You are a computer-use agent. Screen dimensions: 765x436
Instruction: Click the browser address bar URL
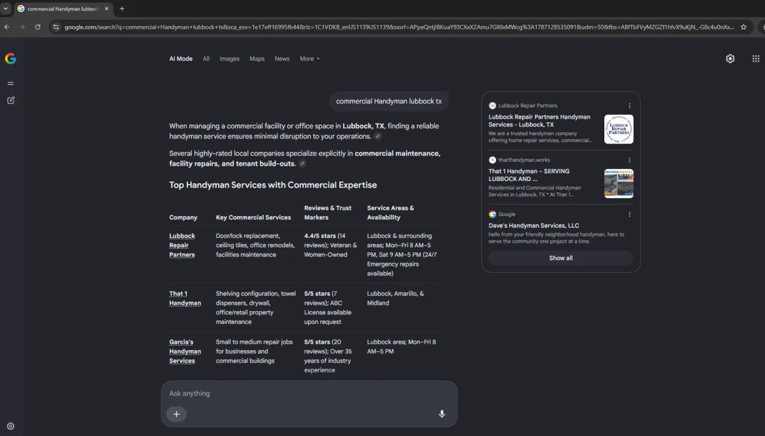398,27
